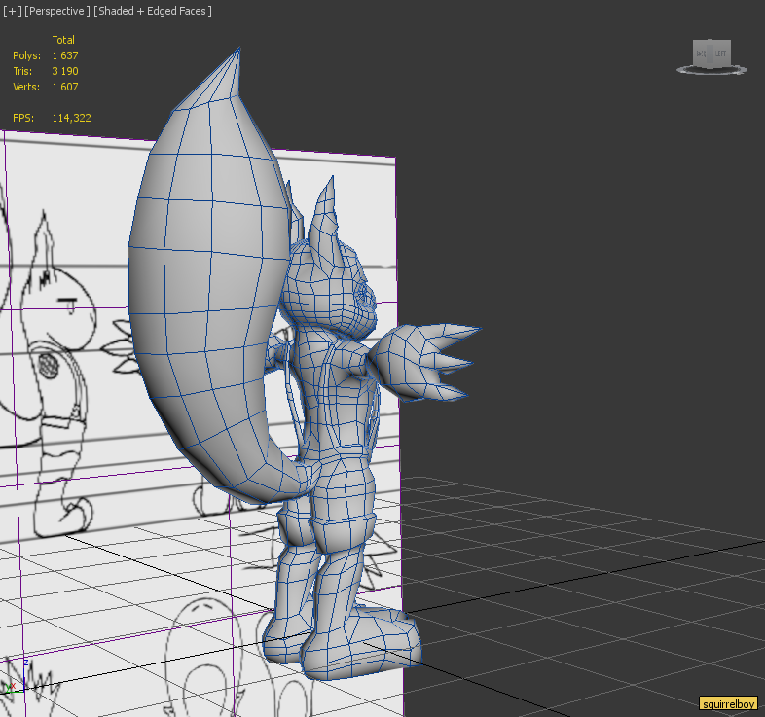Open the Perspective view label menu
Image resolution: width=765 pixels, height=717 pixels.
point(57,11)
